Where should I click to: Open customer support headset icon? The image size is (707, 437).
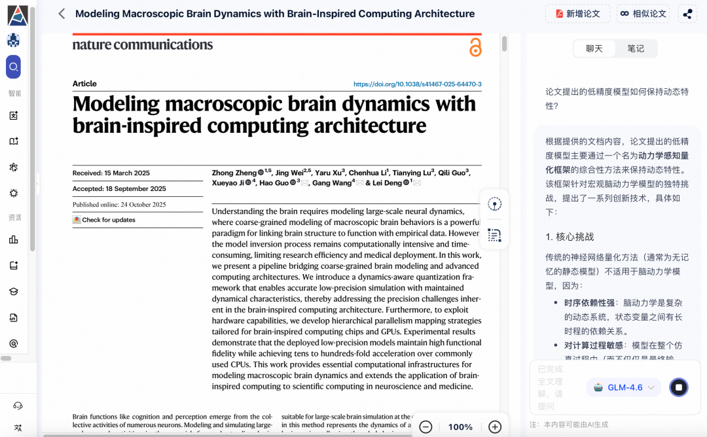tap(18, 406)
